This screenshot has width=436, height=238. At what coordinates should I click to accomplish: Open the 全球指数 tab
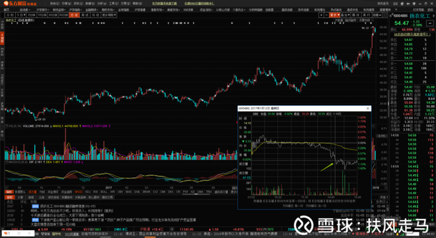point(124,10)
